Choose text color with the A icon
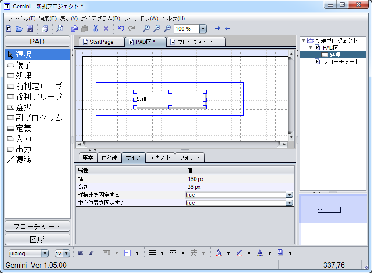The width and height of the screenshot is (372, 273). (x=260, y=253)
